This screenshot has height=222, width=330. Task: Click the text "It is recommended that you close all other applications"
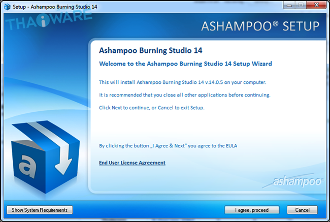pyautogui.click(x=185, y=95)
